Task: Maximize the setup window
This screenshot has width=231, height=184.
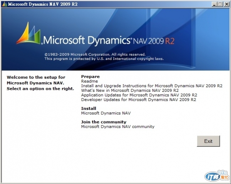Action: click(x=220, y=4)
